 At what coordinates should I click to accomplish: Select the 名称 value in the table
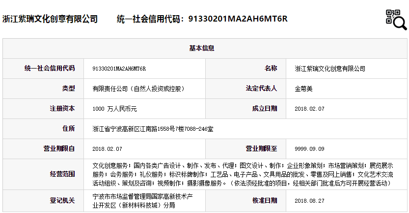(330, 69)
